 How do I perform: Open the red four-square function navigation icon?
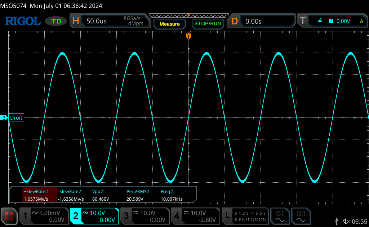click(9, 216)
